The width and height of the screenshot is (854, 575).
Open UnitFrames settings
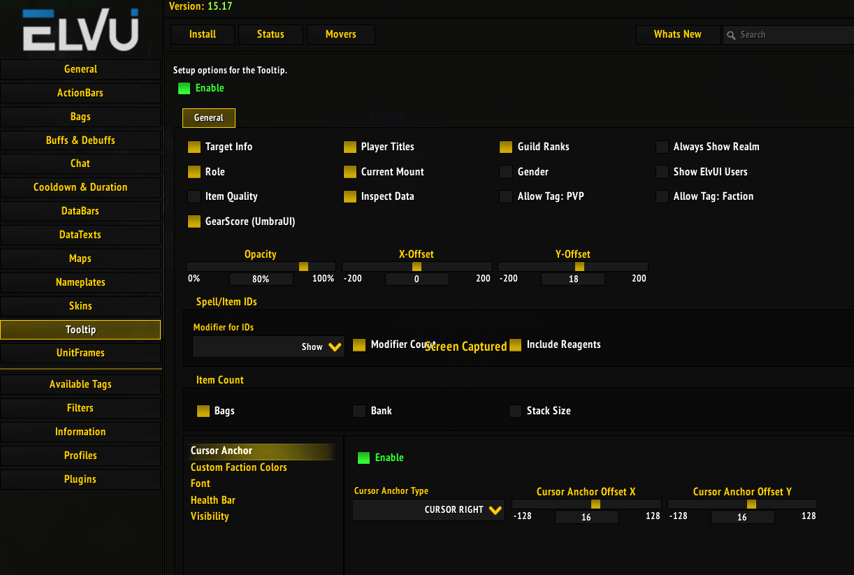pos(80,353)
